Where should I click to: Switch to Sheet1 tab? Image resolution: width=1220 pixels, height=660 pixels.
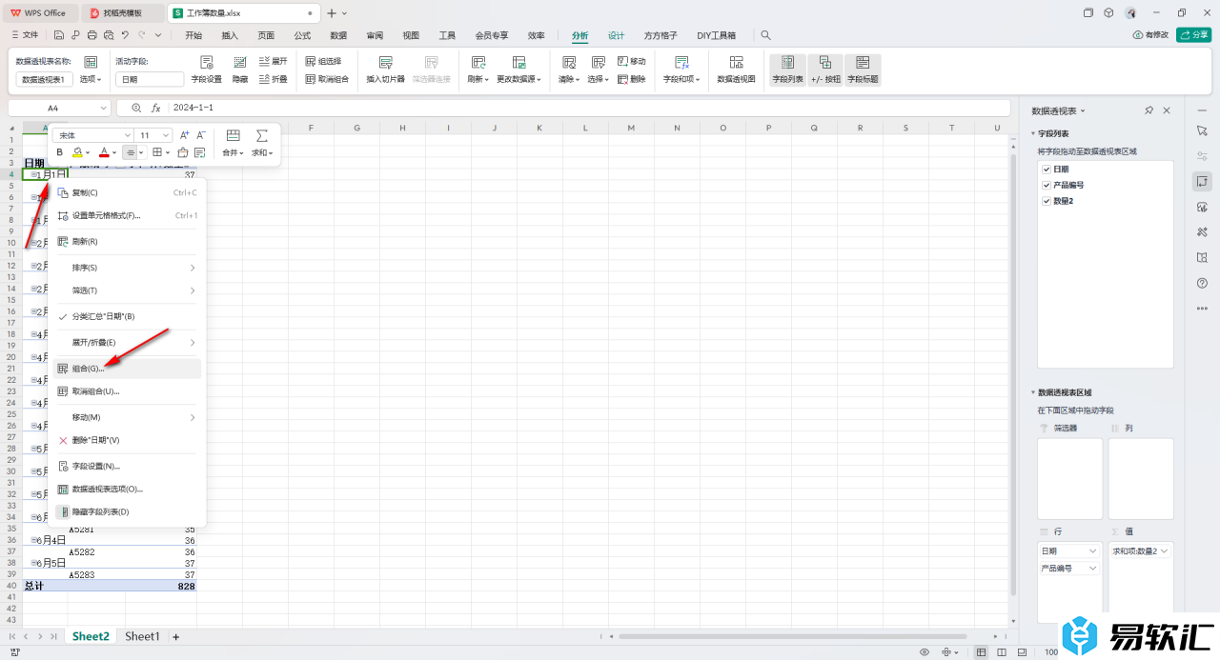click(142, 636)
